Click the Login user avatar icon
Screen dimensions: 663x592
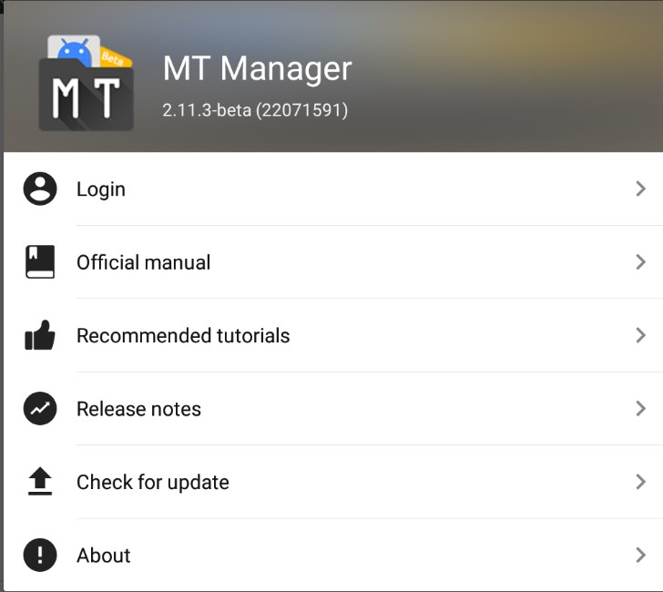[x=40, y=189]
